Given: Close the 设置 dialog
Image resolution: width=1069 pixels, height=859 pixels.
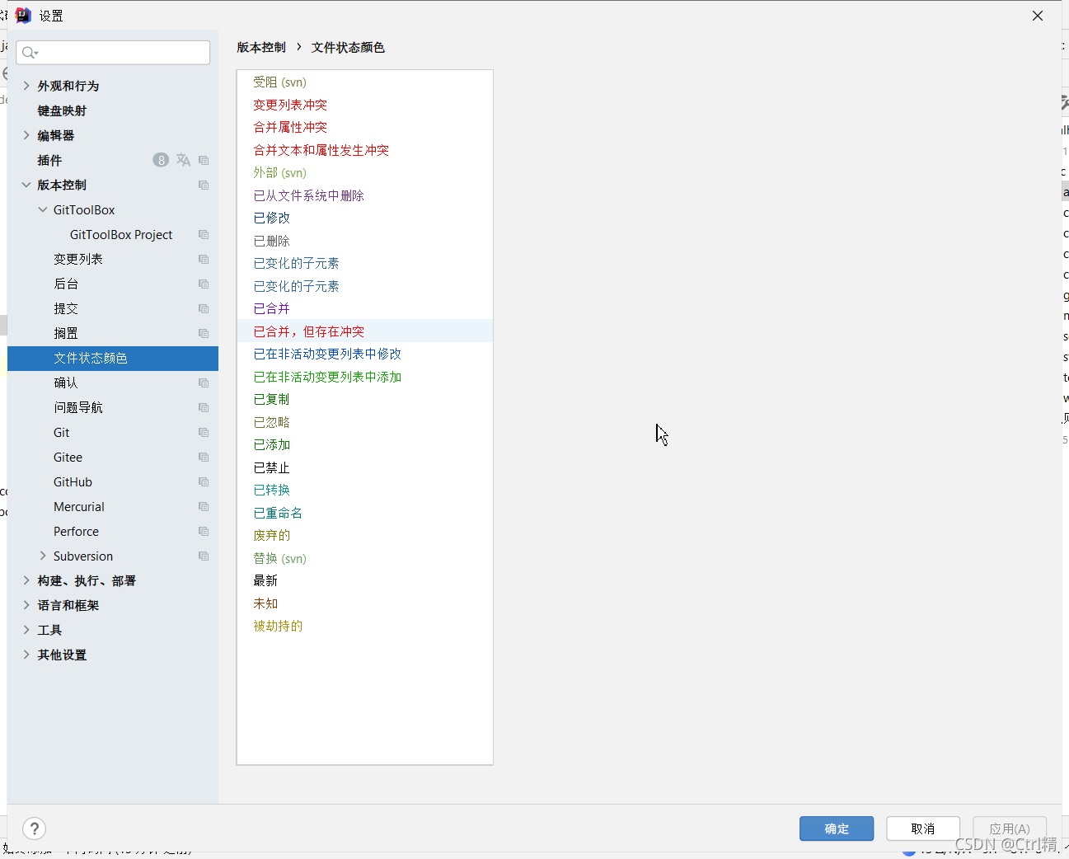Looking at the screenshot, I should pyautogui.click(x=1038, y=16).
